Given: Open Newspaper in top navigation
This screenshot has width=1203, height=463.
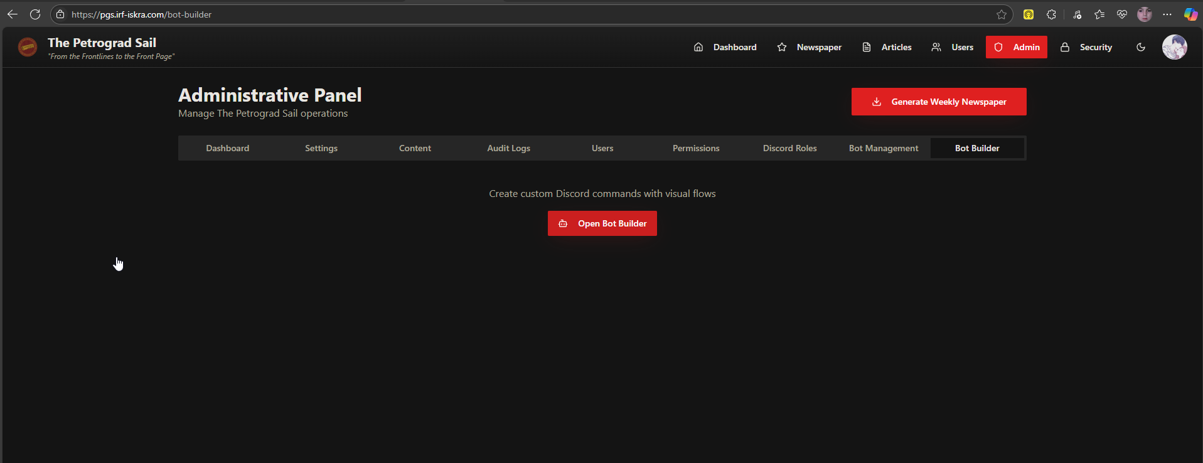Looking at the screenshot, I should [x=810, y=47].
